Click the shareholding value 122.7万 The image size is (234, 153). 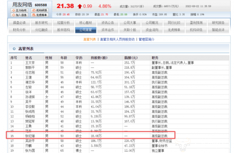tap(96, 82)
